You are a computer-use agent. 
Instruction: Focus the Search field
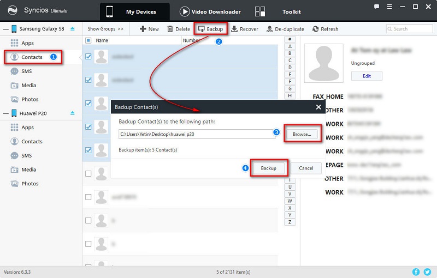(x=409, y=29)
